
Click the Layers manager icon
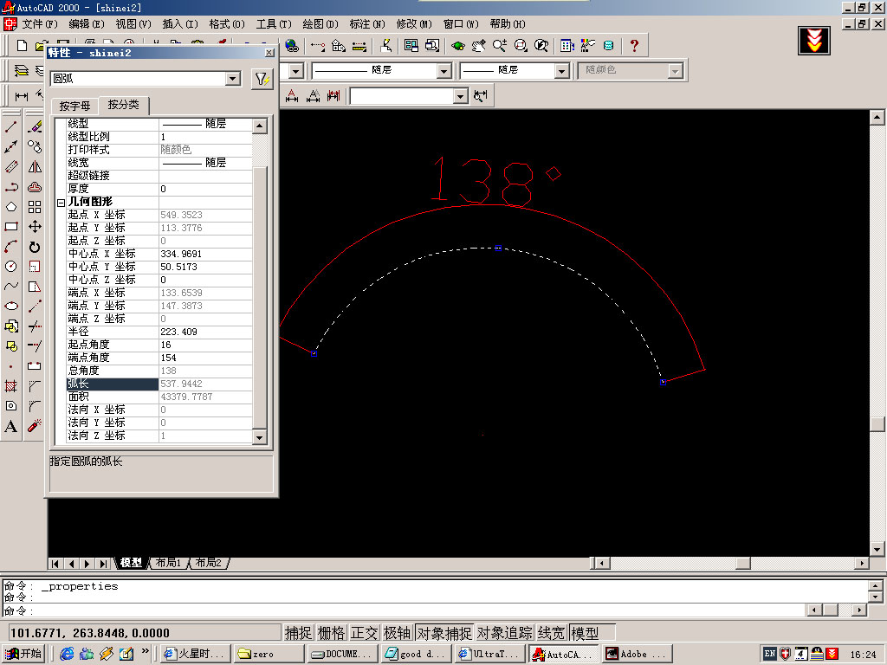[21, 70]
